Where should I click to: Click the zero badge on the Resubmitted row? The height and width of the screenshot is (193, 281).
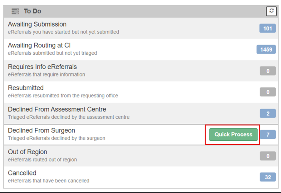tap(268, 92)
